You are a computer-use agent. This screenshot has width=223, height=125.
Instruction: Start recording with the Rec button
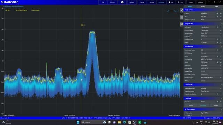tap(171, 2)
